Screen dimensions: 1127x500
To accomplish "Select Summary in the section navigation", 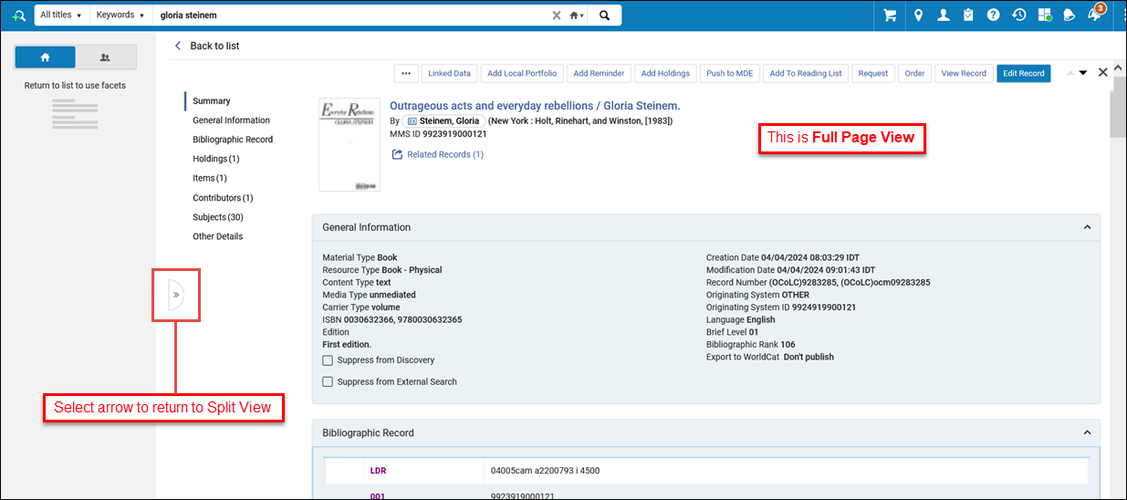I will (x=212, y=101).
